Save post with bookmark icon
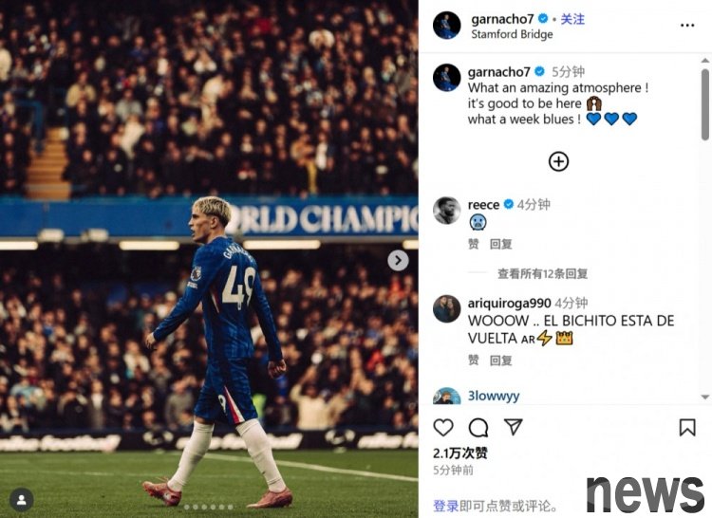The height and width of the screenshot is (518, 712). 687,427
